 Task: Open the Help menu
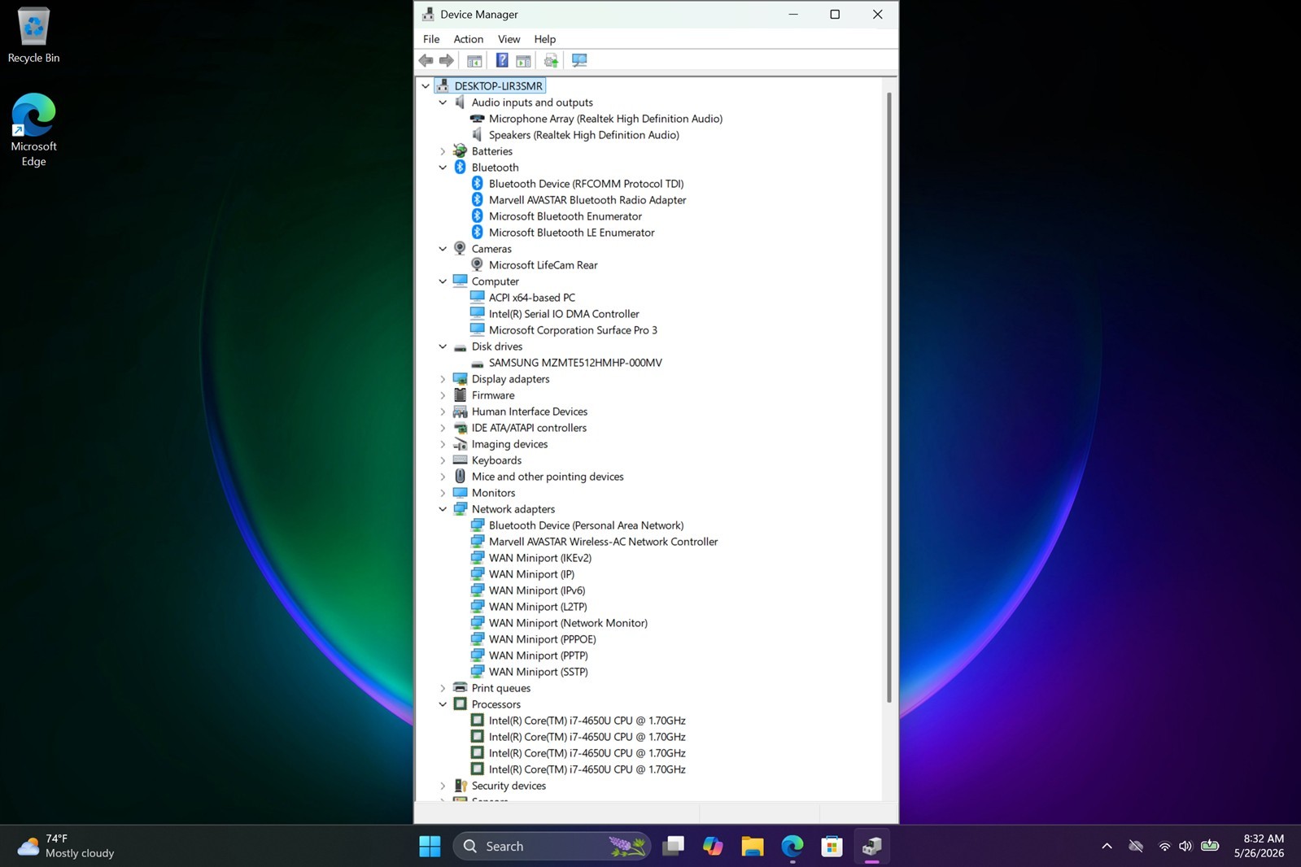[544, 39]
